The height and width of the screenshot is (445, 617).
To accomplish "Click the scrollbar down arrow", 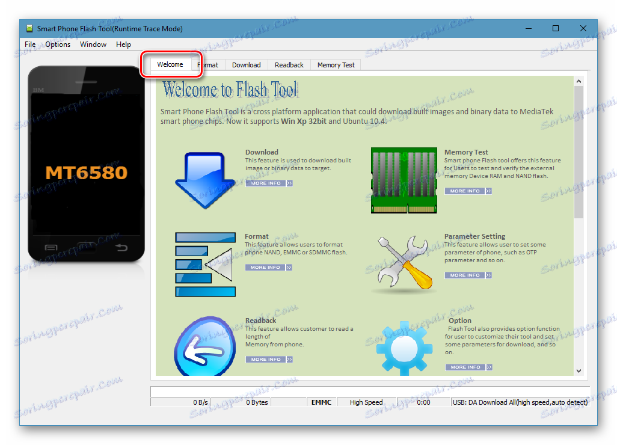I will pos(579,370).
